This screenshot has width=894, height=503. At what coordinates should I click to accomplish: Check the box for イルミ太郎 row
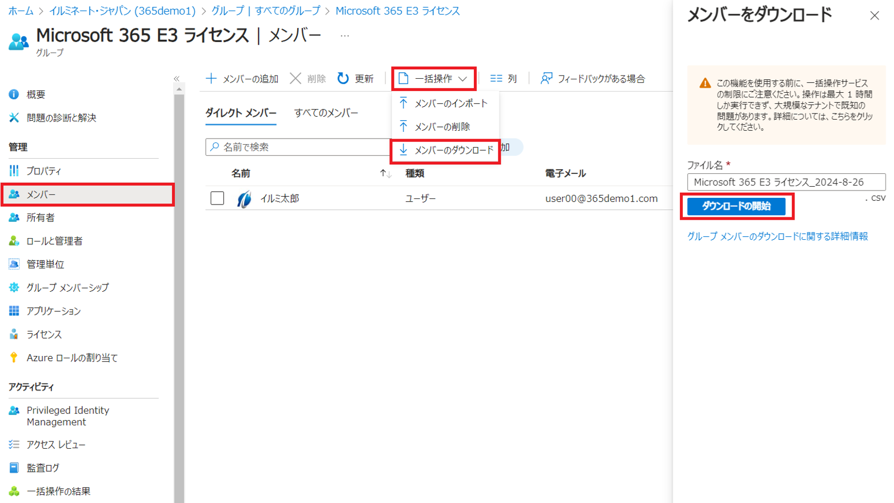[217, 198]
